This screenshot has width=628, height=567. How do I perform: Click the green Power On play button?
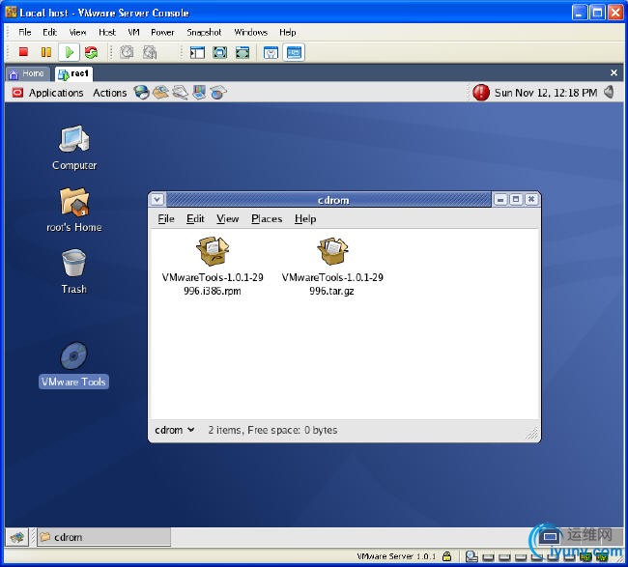[69, 52]
